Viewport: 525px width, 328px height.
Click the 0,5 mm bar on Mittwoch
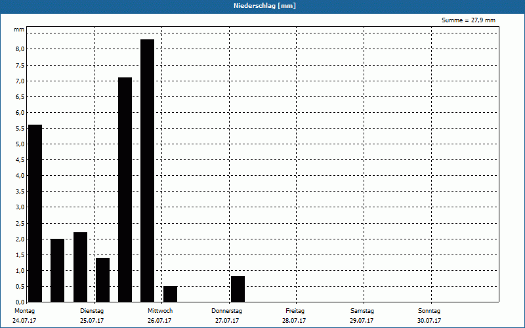[x=170, y=294]
